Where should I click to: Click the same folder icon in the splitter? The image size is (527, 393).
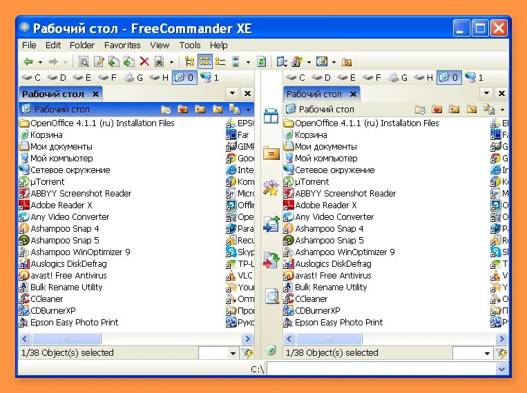tap(271, 153)
